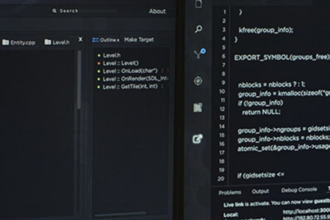Click the nblocks = nblocks ? : 1; line
The width and height of the screenshot is (330, 220).
(x=271, y=85)
